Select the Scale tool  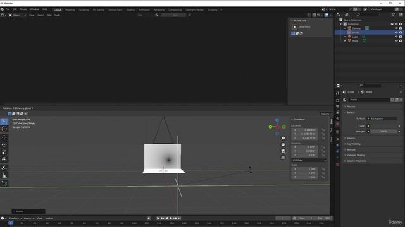[4, 152]
